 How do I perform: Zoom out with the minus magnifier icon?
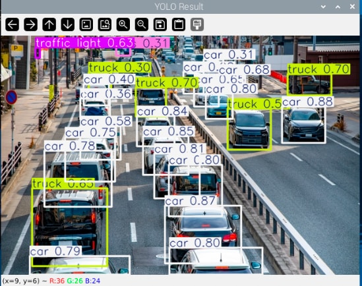[142, 24]
